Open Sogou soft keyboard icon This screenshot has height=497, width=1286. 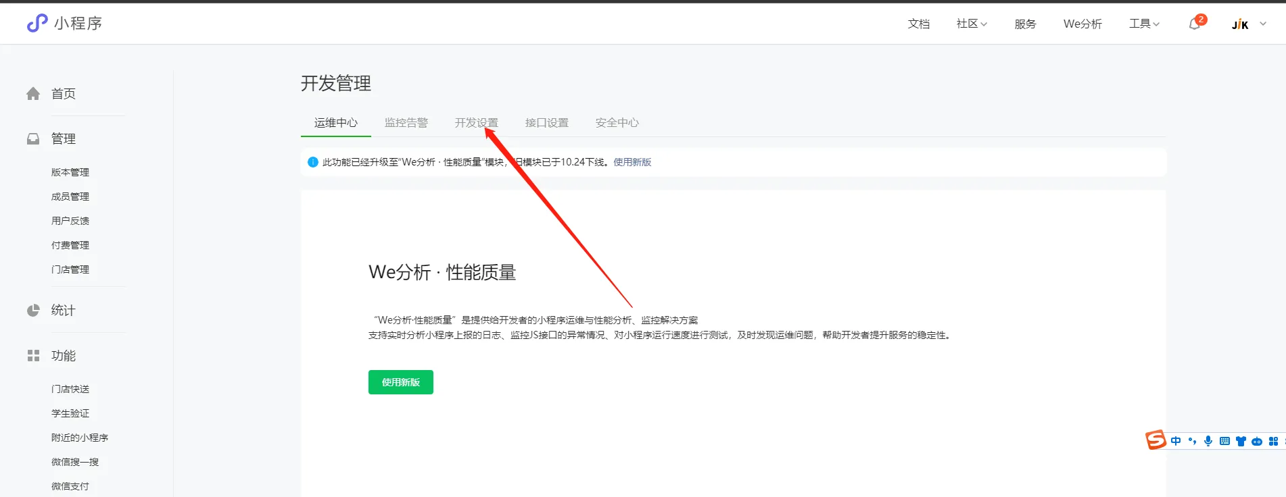click(1224, 441)
